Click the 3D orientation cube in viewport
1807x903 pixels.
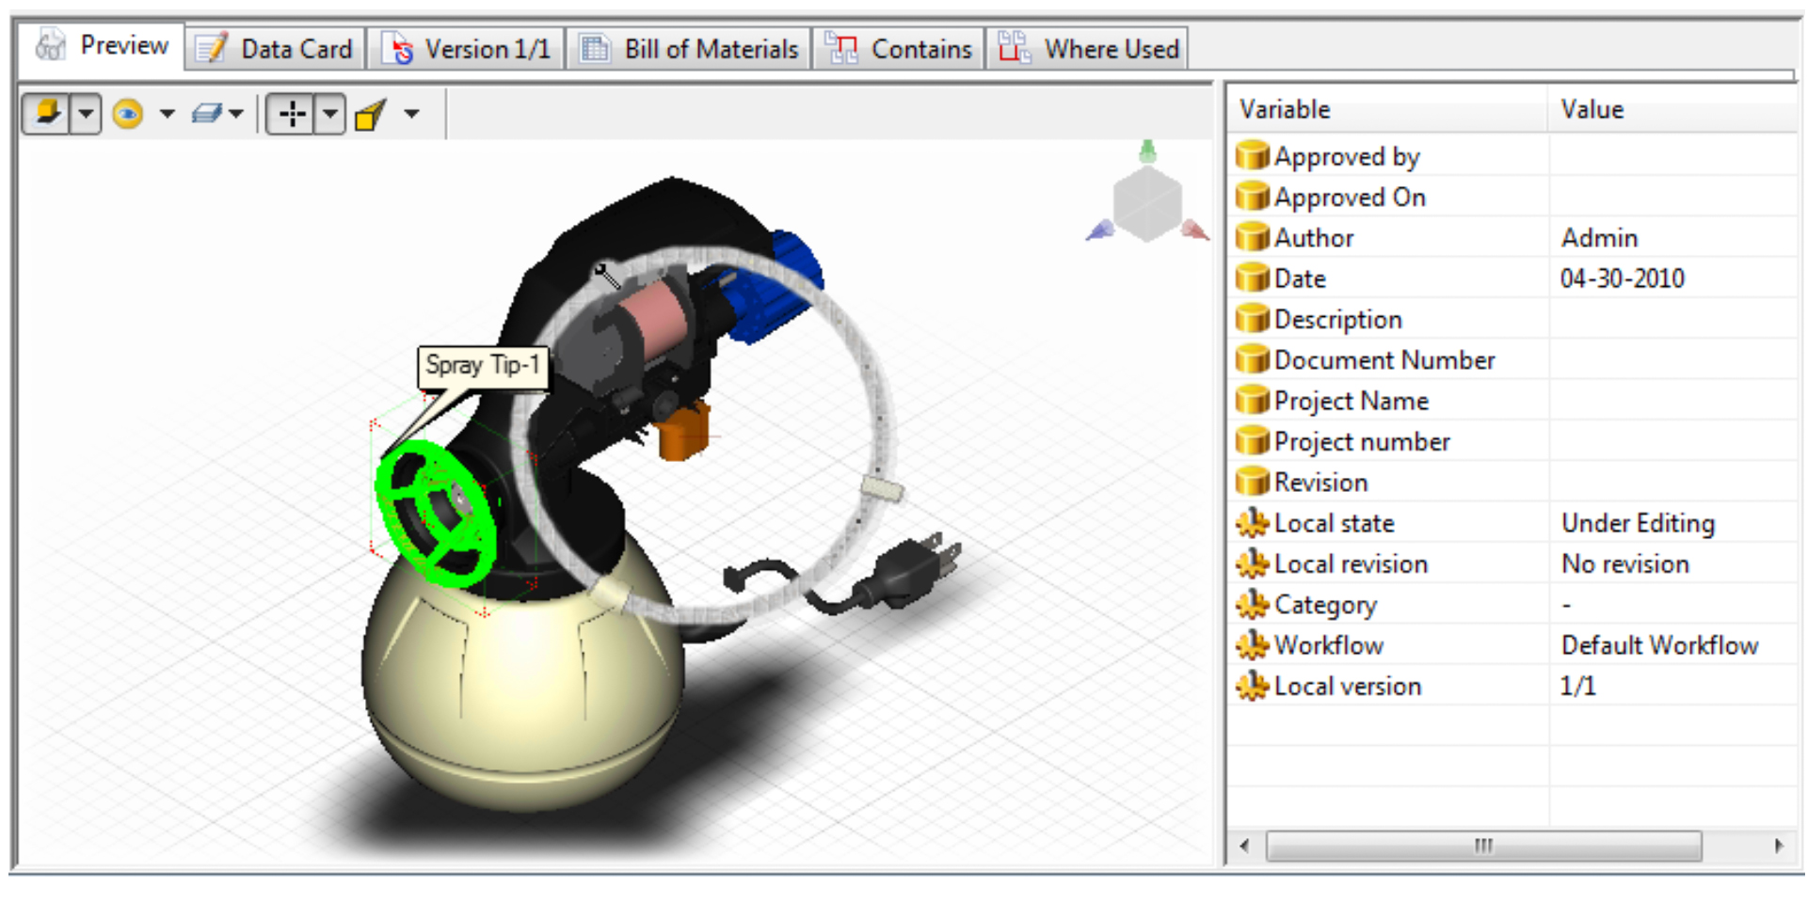(x=1146, y=201)
